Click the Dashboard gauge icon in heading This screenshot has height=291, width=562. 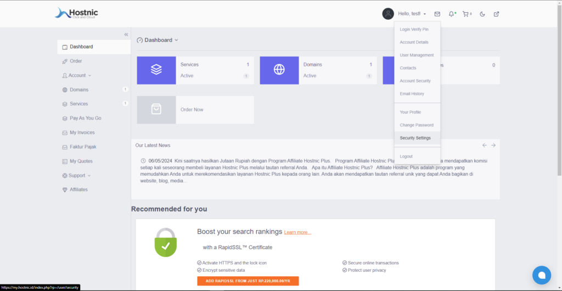pyautogui.click(x=140, y=40)
